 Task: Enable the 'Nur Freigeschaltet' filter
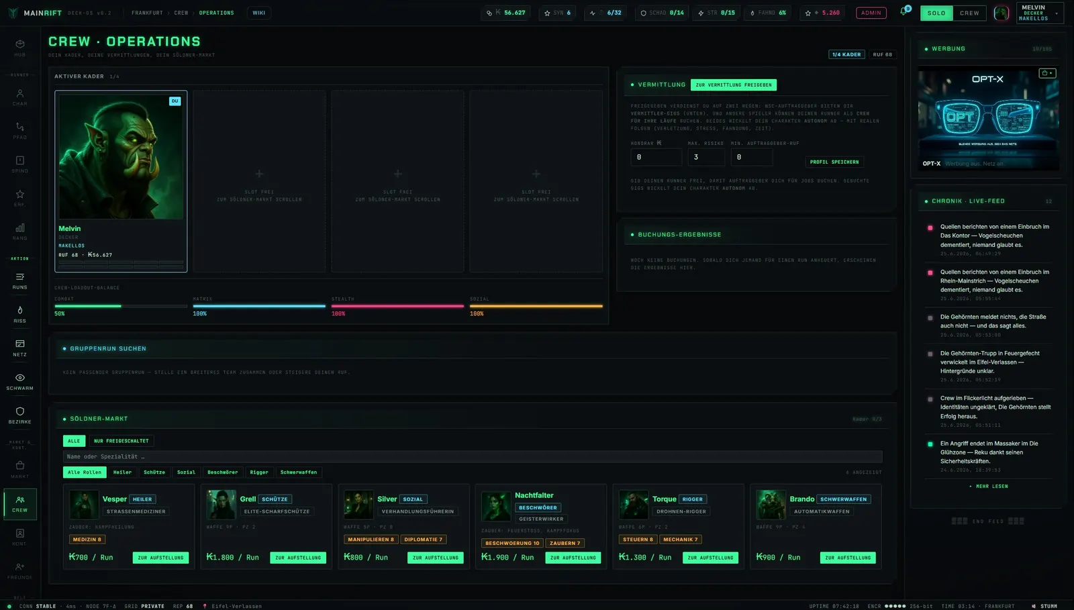tap(121, 441)
